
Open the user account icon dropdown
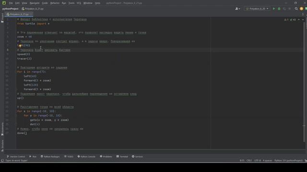[x=238, y=9]
